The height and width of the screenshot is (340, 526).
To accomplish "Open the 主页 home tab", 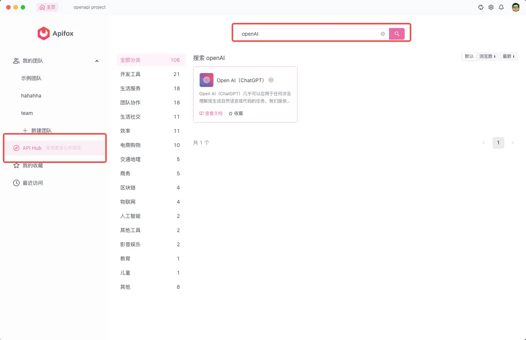I will click(47, 7).
